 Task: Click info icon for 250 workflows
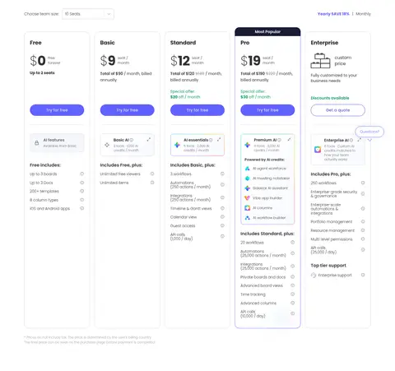(363, 183)
